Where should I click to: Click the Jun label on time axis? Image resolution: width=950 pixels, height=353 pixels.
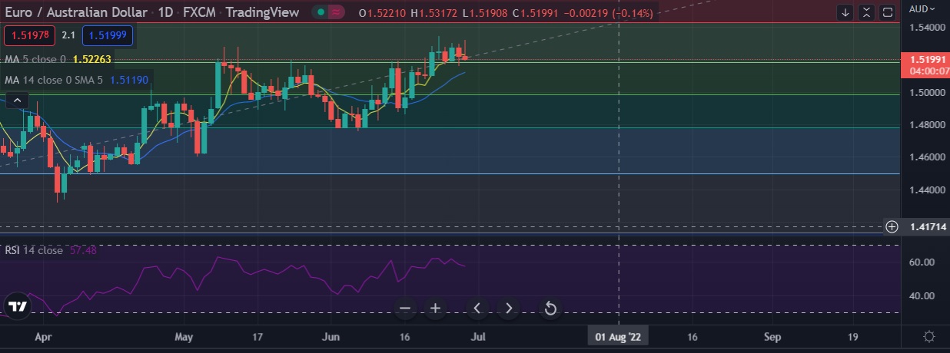331,336
